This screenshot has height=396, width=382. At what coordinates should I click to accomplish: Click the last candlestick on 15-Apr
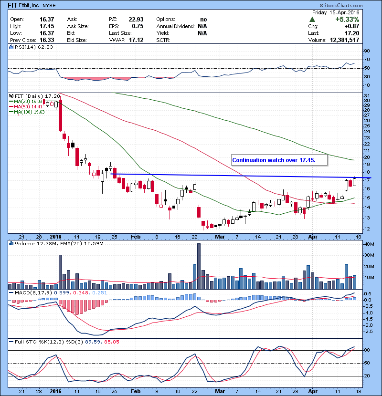(354, 182)
